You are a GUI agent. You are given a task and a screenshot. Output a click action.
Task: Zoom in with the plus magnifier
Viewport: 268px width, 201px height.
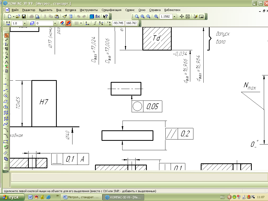tap(143, 16)
